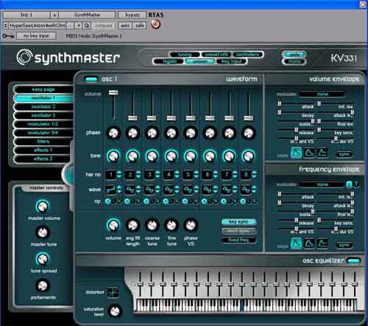Click the harmonic 1 volume fader
Viewport: 368px width, 326px height.
point(113,92)
